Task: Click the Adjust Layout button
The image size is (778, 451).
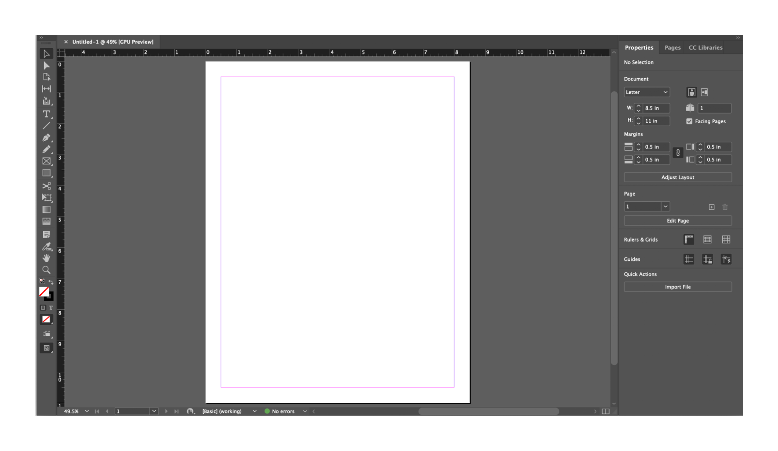Action: tap(678, 177)
